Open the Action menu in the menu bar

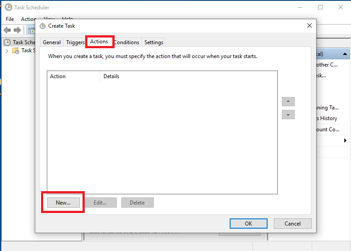tap(28, 19)
